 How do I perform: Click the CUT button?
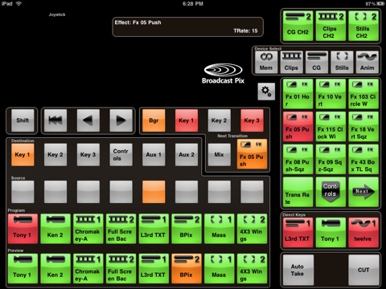[363, 270]
